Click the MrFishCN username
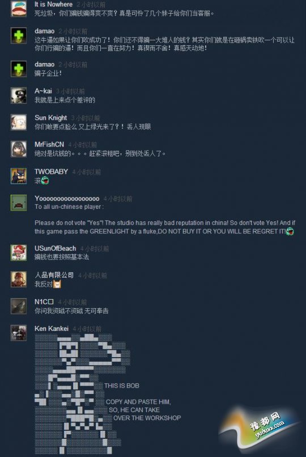306x457 pixels. click(x=49, y=145)
